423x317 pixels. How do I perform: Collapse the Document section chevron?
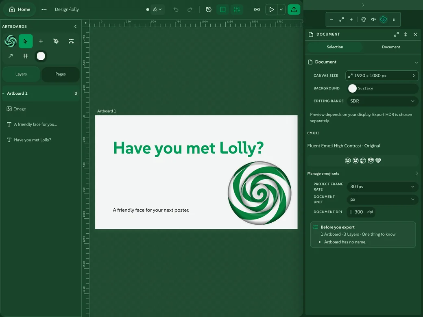coord(416,62)
